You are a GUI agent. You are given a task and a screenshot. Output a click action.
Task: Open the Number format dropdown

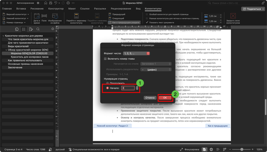(136, 53)
